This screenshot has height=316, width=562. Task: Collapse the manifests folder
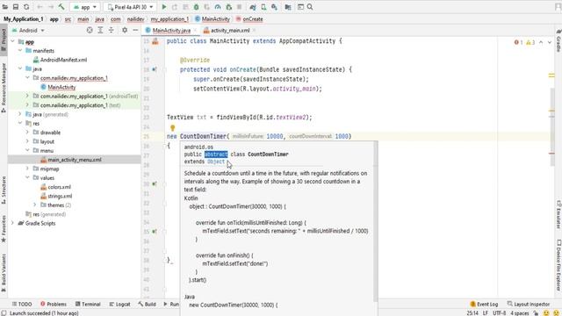point(20,51)
